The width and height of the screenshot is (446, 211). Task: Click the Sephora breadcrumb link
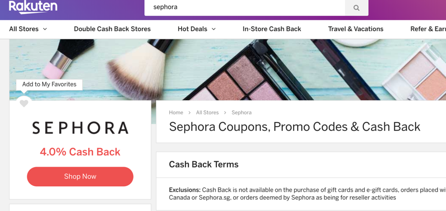click(241, 113)
